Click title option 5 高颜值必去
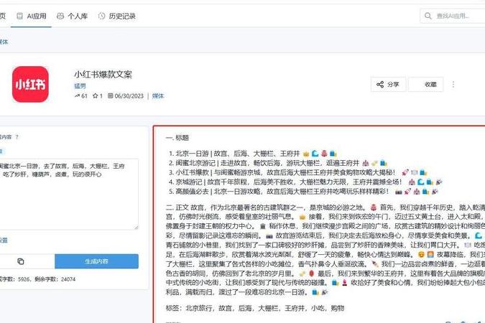This screenshot has width=485, height=323. (304, 192)
